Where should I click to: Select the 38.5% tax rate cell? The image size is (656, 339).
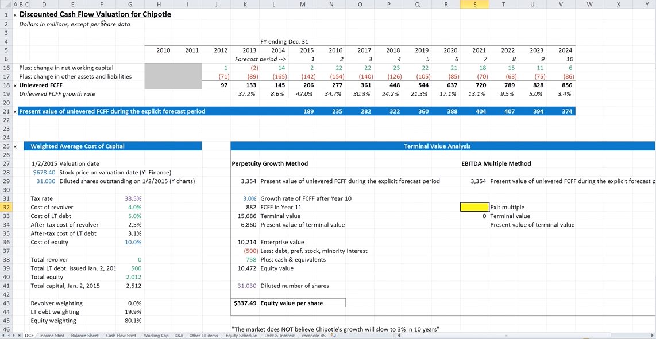(x=133, y=198)
